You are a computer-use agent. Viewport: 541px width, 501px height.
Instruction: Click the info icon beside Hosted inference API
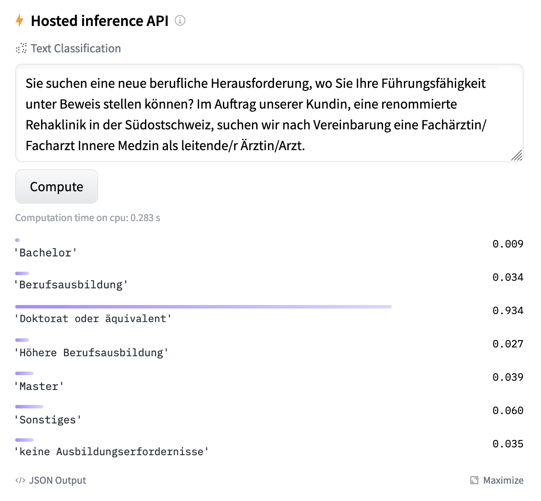[x=180, y=20]
